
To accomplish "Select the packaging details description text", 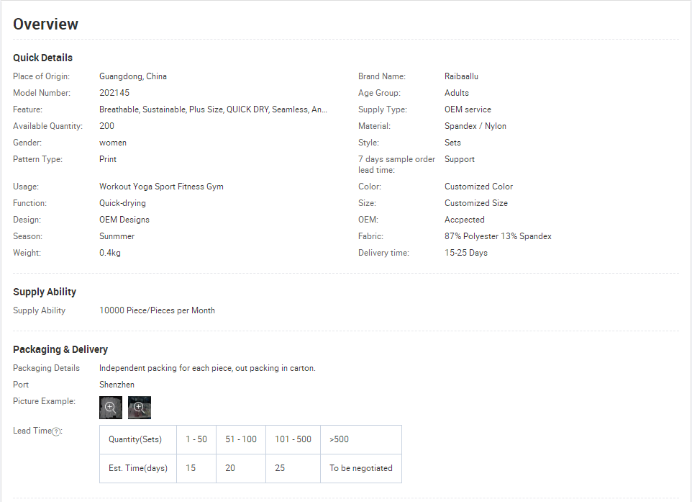I will [207, 368].
